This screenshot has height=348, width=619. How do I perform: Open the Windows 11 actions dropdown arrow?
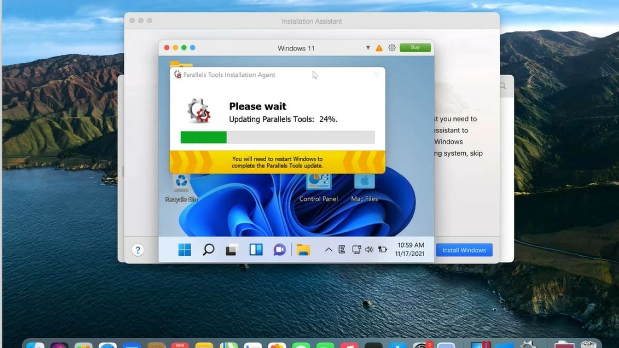[368, 47]
